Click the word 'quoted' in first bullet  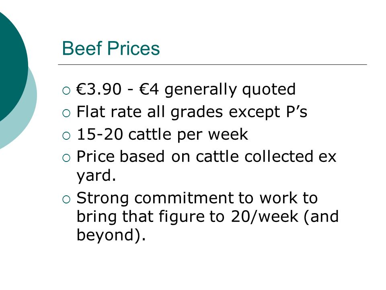[269, 90]
